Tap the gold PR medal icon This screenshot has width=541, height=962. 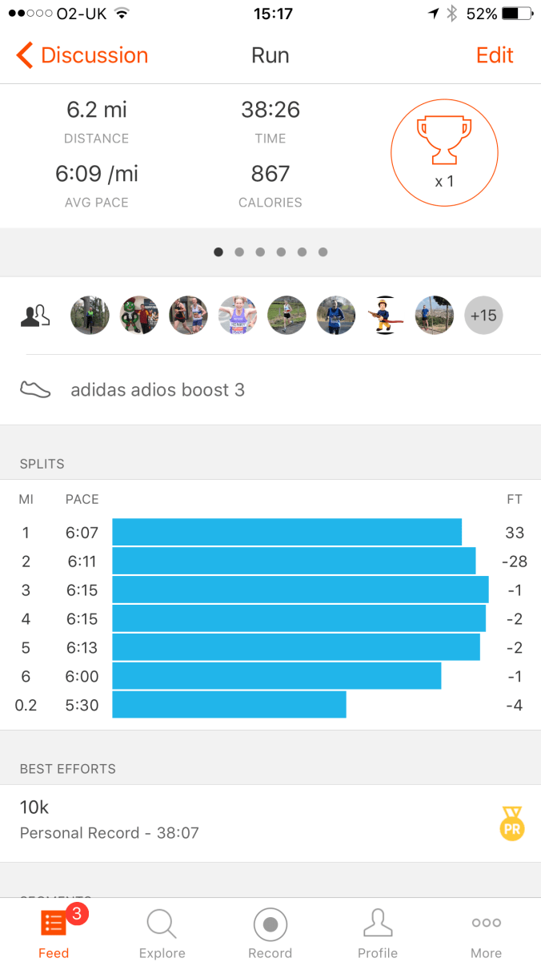[x=511, y=823]
